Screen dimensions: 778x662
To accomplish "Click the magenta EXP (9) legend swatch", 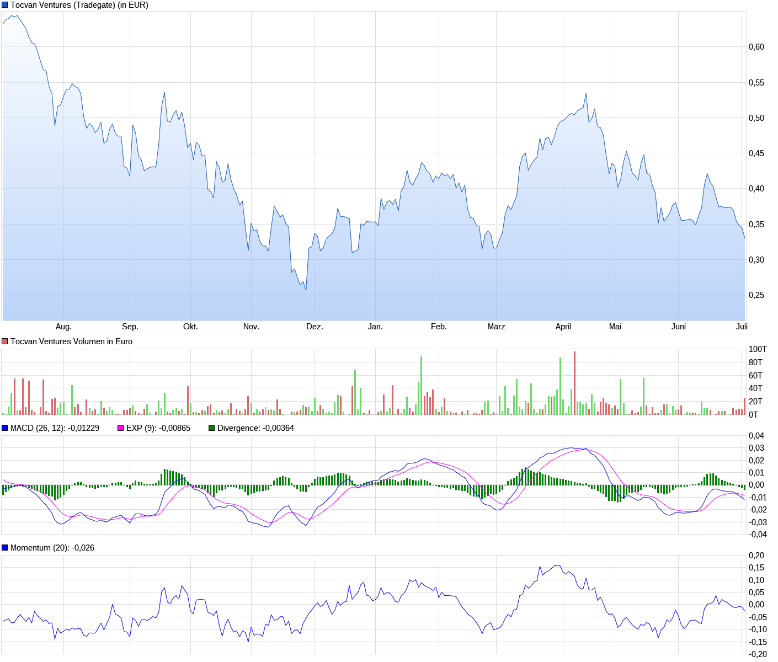I will 121,428.
